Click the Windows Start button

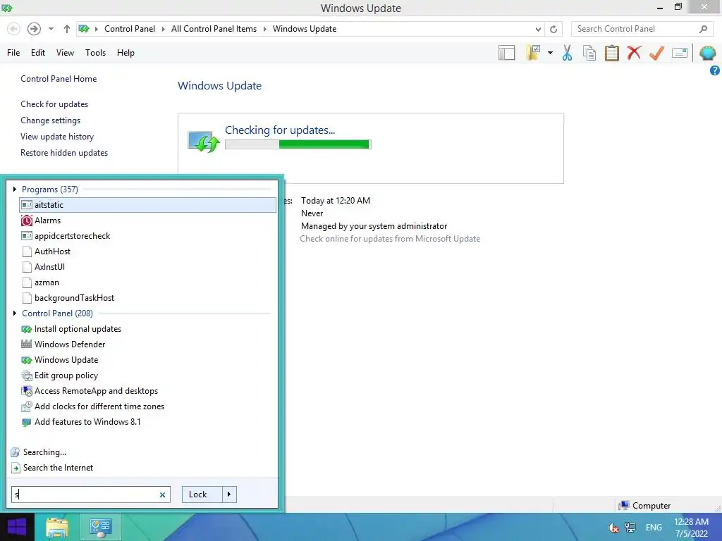point(17,527)
